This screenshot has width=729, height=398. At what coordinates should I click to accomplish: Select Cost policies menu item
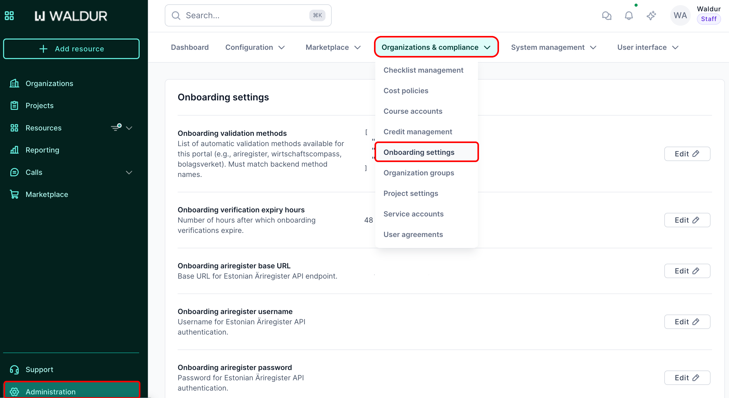[406, 91]
